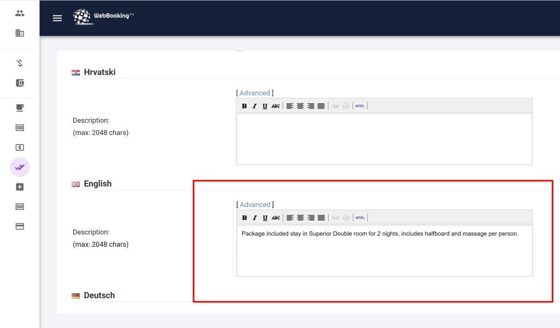The height and width of the screenshot is (328, 560).
Task: Click inside the empty Hrvatski description box
Action: 384,138
